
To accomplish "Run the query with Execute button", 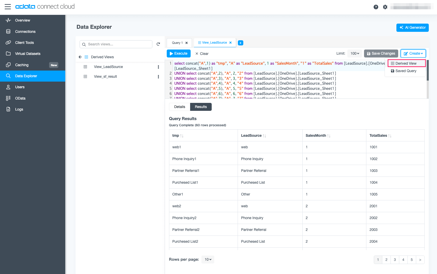I will pyautogui.click(x=179, y=53).
